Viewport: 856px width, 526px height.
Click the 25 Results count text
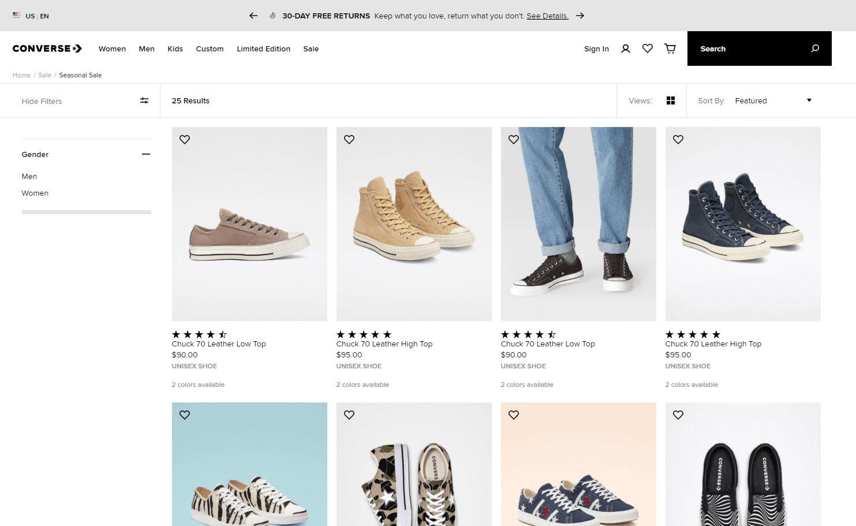190,100
